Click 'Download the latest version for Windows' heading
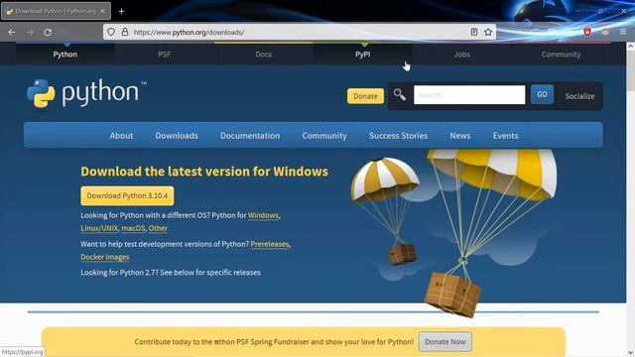 pyautogui.click(x=204, y=172)
